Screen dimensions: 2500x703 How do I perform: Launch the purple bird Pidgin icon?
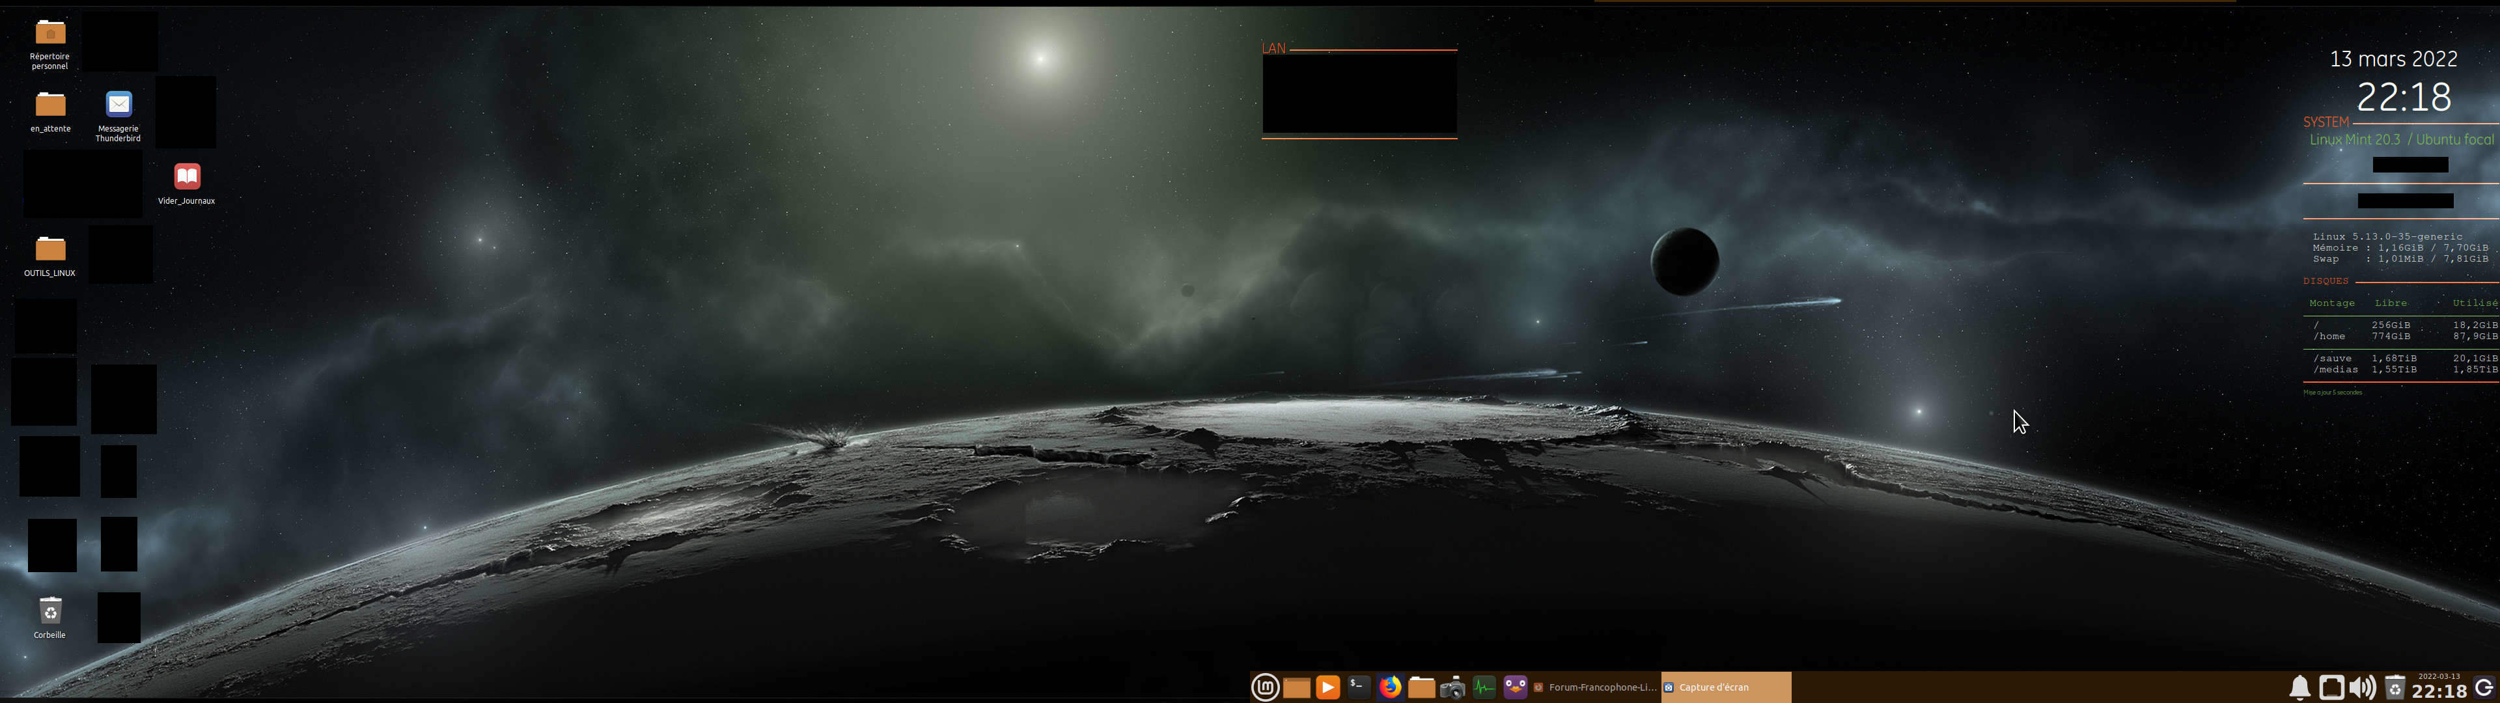click(x=1515, y=687)
